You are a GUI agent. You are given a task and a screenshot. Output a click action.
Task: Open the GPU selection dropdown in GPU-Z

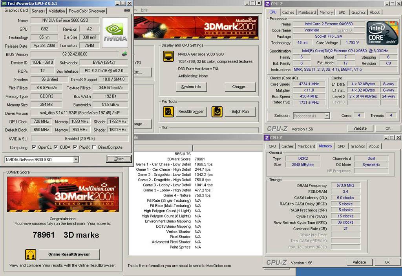point(76,160)
